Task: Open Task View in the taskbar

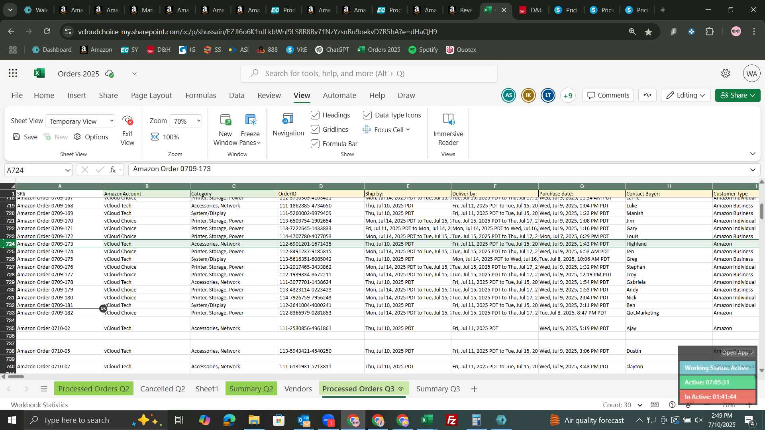Action: (x=179, y=420)
